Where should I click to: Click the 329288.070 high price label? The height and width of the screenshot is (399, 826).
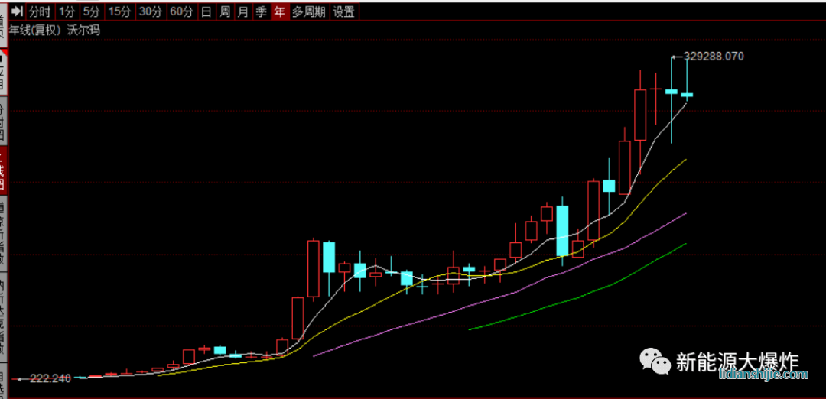(x=713, y=56)
